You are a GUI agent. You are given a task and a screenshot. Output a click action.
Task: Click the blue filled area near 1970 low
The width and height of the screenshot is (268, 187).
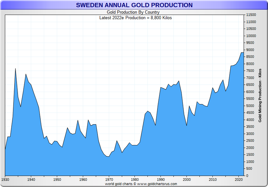(109, 165)
